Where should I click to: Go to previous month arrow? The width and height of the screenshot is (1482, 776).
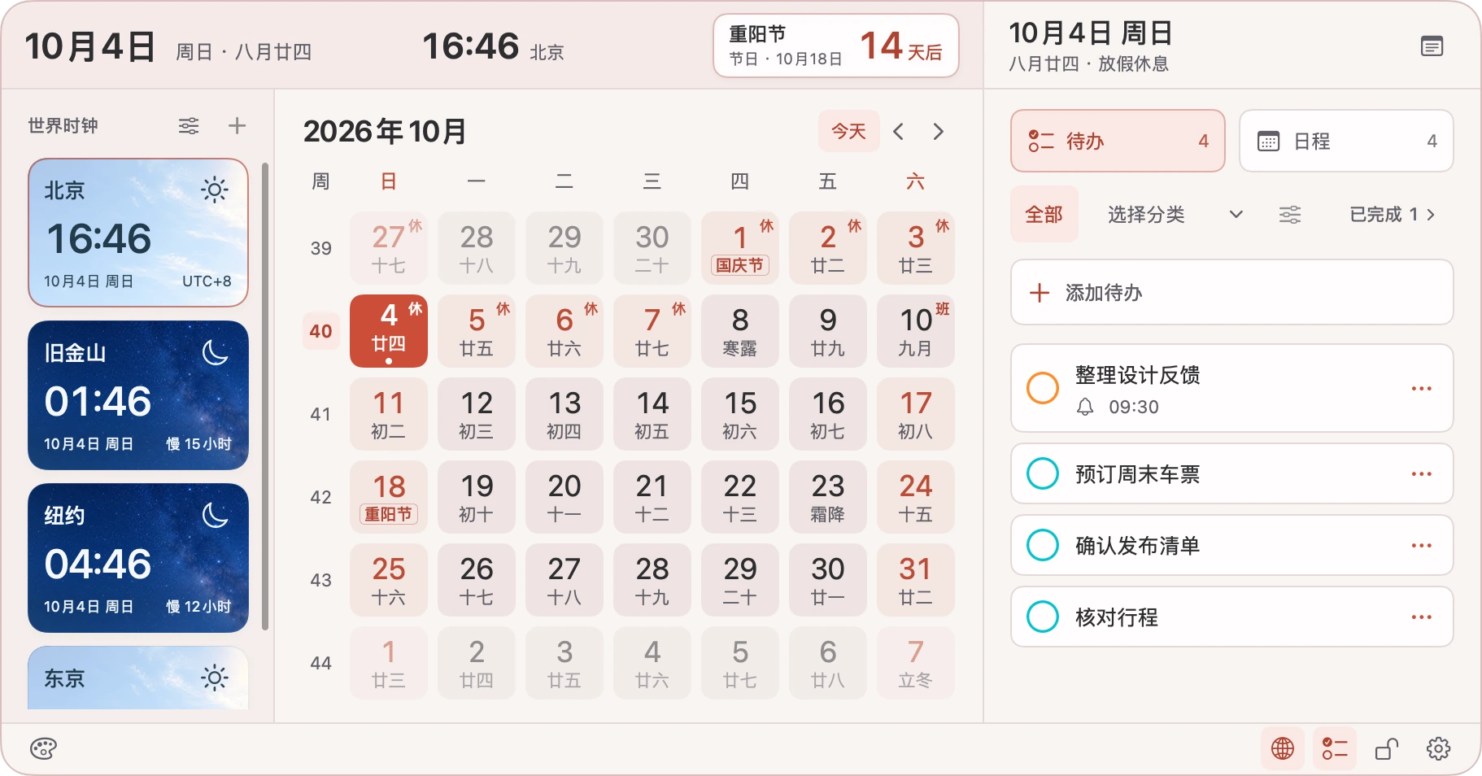coord(898,131)
